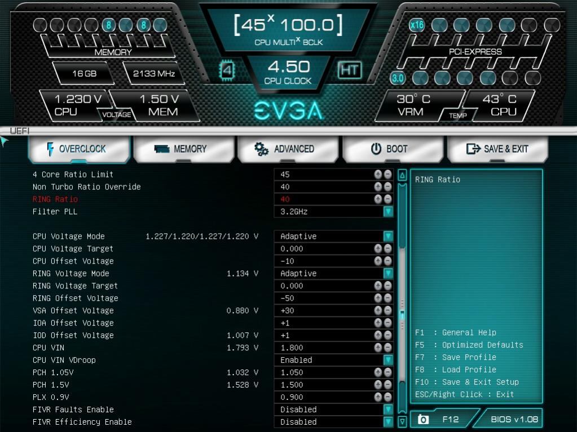The width and height of the screenshot is (577, 432).
Task: Click the 1.50 V MEM voltage readout
Action: tap(159, 105)
